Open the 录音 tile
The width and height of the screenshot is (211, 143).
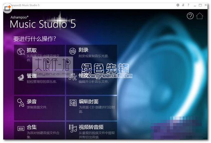pos(39,108)
